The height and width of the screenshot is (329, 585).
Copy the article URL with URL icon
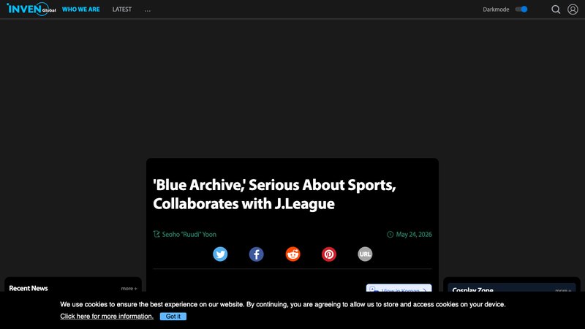coord(365,254)
